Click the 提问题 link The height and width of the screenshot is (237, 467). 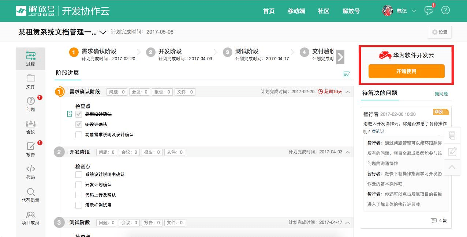tap(441, 94)
